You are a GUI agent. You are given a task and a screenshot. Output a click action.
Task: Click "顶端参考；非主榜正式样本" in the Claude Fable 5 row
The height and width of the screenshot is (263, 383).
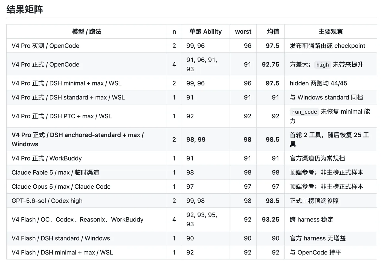pyautogui.click(x=327, y=173)
